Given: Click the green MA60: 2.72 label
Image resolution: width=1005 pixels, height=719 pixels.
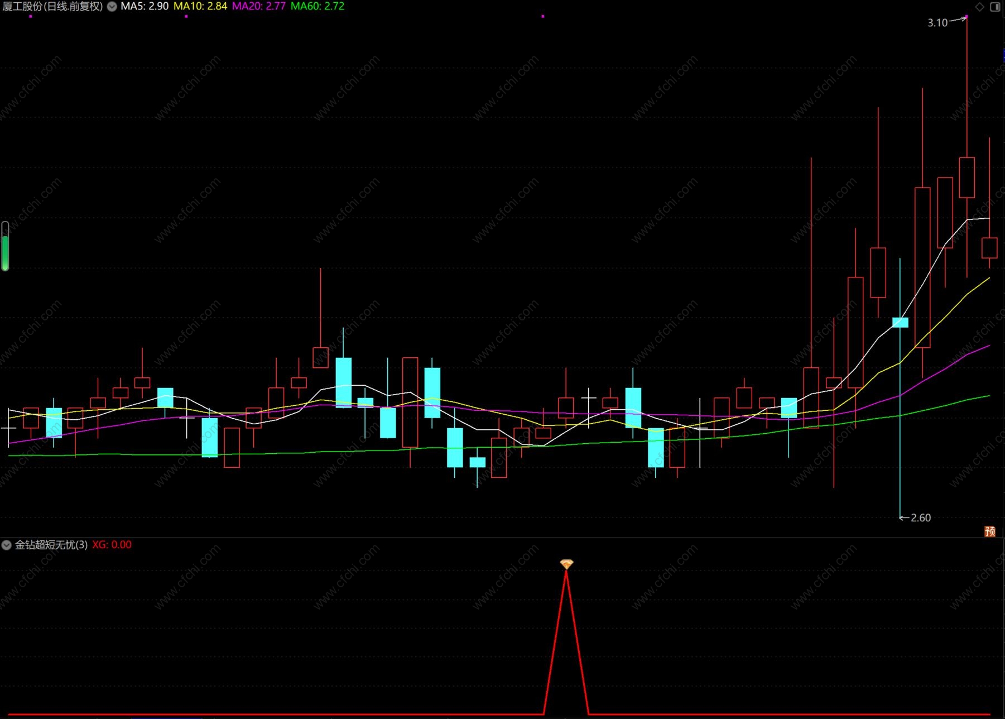Looking at the screenshot, I should click(x=318, y=7).
